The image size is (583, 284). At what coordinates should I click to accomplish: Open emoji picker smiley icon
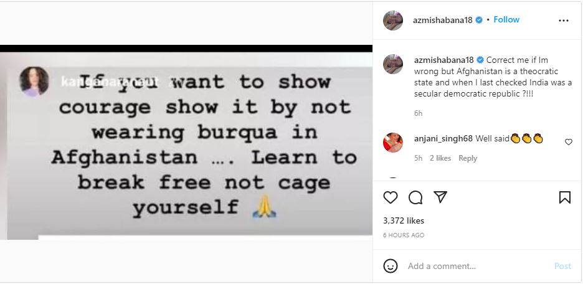point(391,266)
